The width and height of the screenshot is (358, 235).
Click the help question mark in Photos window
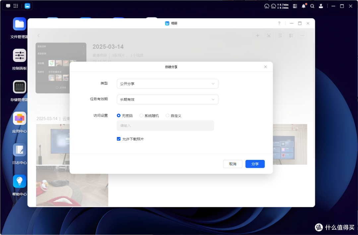click(279, 23)
